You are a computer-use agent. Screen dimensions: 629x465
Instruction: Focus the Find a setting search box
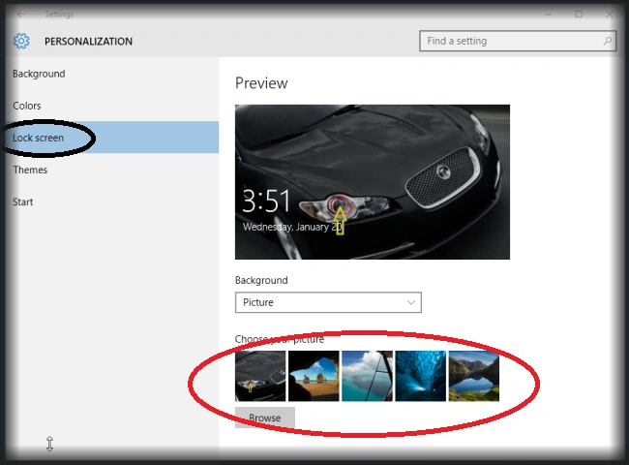coord(518,41)
